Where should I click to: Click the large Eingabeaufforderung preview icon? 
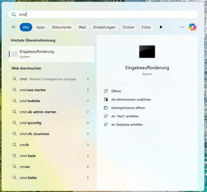point(147,51)
